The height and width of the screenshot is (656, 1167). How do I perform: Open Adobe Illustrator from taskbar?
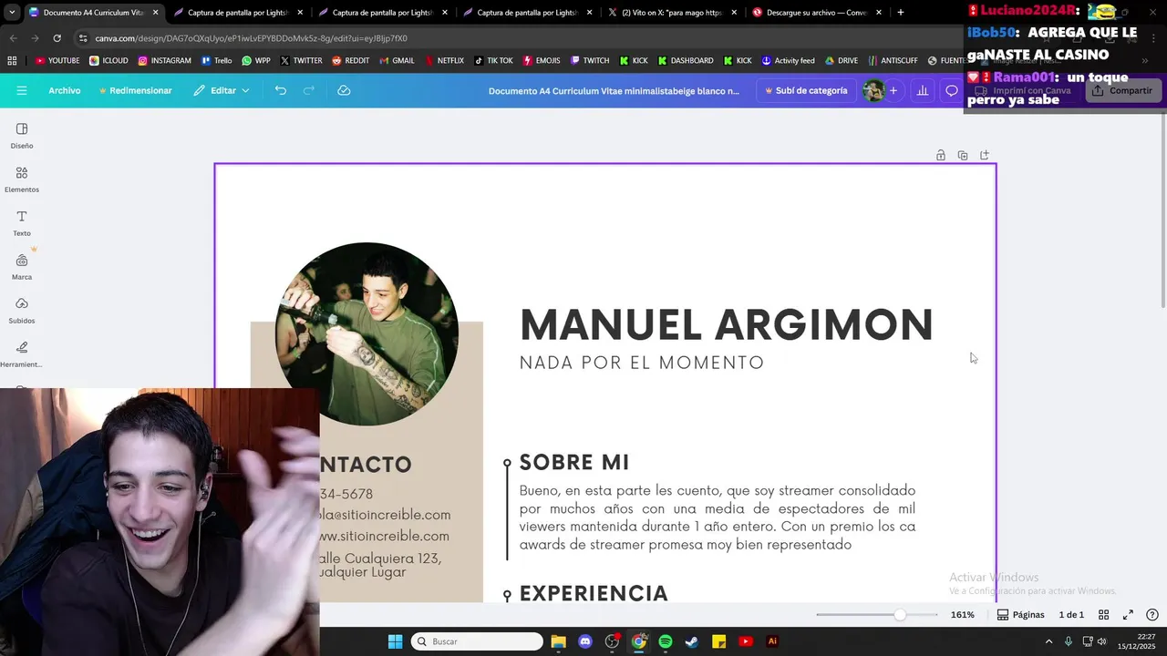click(x=772, y=641)
